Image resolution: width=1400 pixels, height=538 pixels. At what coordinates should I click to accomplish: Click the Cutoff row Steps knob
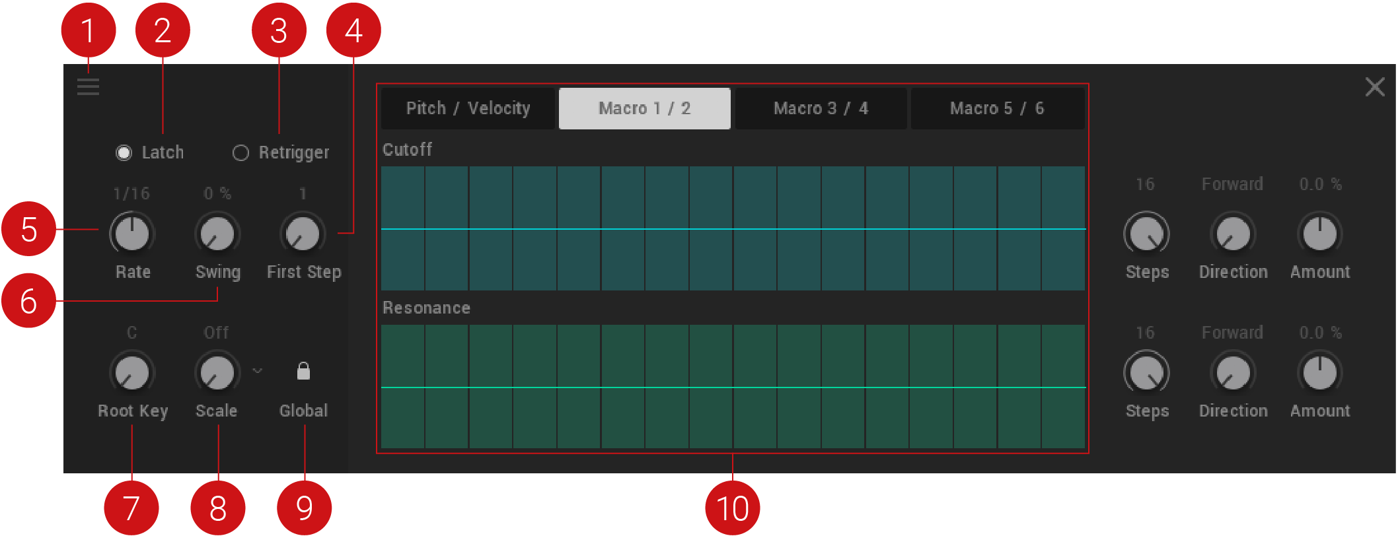(1146, 234)
